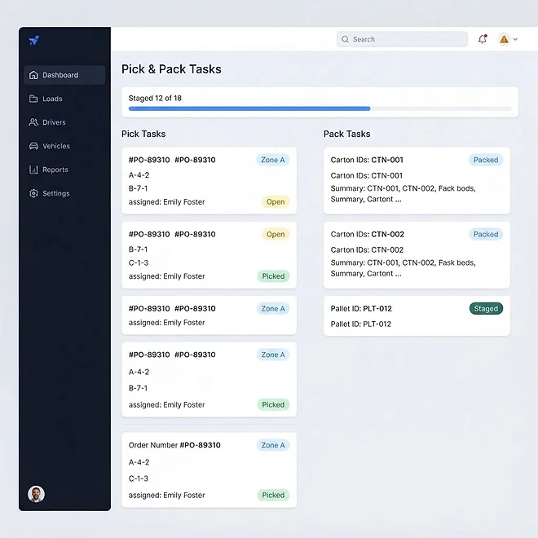Go to Loads in sidebar
The width and height of the screenshot is (538, 538).
pyautogui.click(x=64, y=99)
